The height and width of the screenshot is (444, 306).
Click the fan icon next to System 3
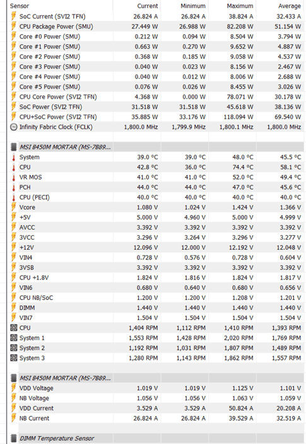pyautogui.click(x=13, y=358)
